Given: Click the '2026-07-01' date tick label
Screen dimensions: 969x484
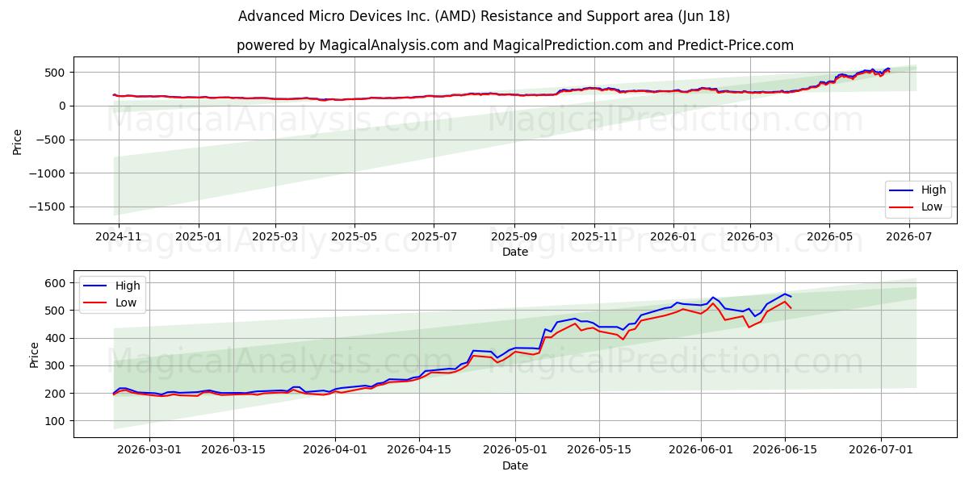Looking at the screenshot, I should (881, 450).
